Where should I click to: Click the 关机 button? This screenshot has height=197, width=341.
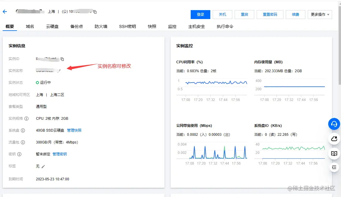pos(222,15)
